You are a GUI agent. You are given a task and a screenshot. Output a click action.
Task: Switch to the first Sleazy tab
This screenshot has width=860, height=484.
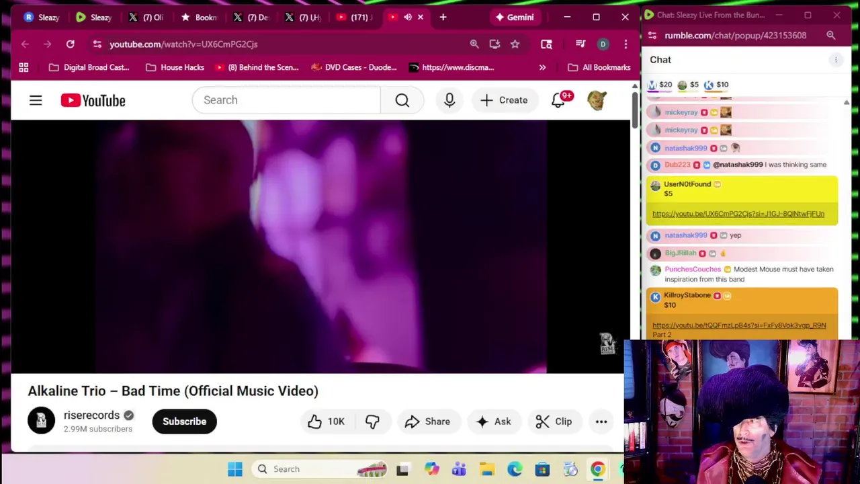[x=42, y=17]
